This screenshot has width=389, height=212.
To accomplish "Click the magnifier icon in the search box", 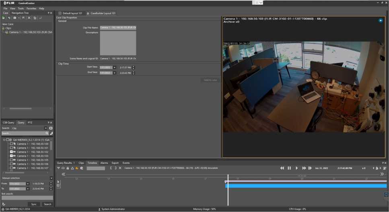I will point(47,133).
